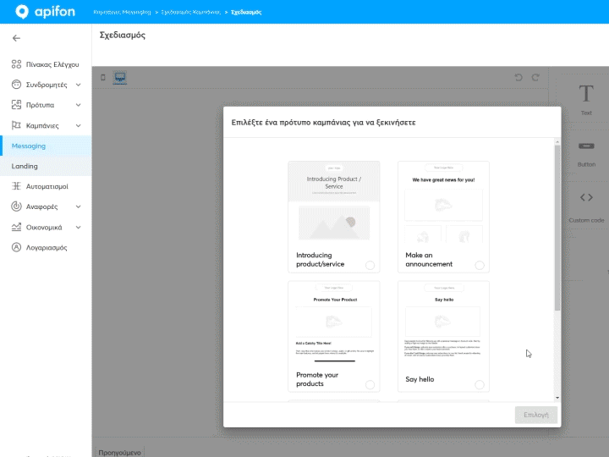Select Promote your products radio button
Viewport: 609px width, 457px height.
370,384
